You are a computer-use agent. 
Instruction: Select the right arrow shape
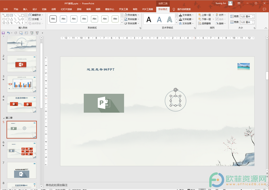pos(22,19)
